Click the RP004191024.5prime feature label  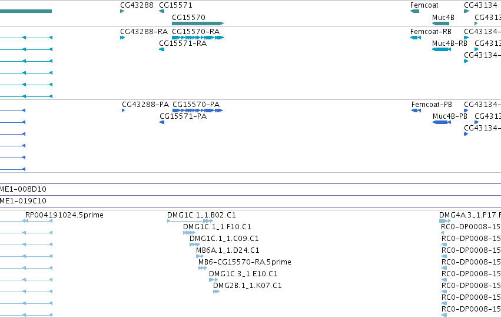click(64, 215)
